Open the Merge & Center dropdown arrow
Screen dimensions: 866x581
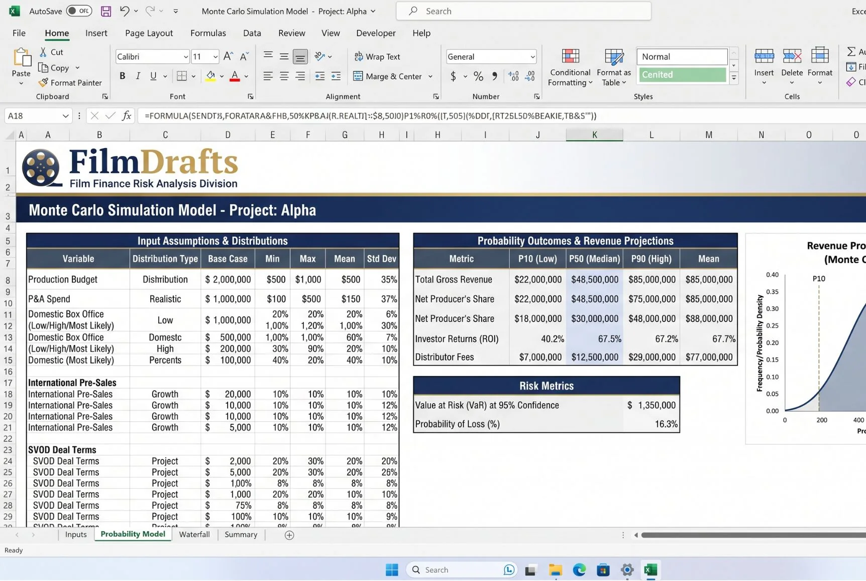pos(430,76)
